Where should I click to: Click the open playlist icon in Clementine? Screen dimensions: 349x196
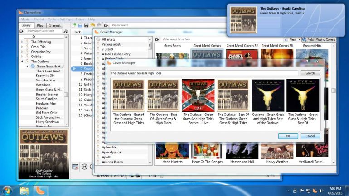coord(80,25)
